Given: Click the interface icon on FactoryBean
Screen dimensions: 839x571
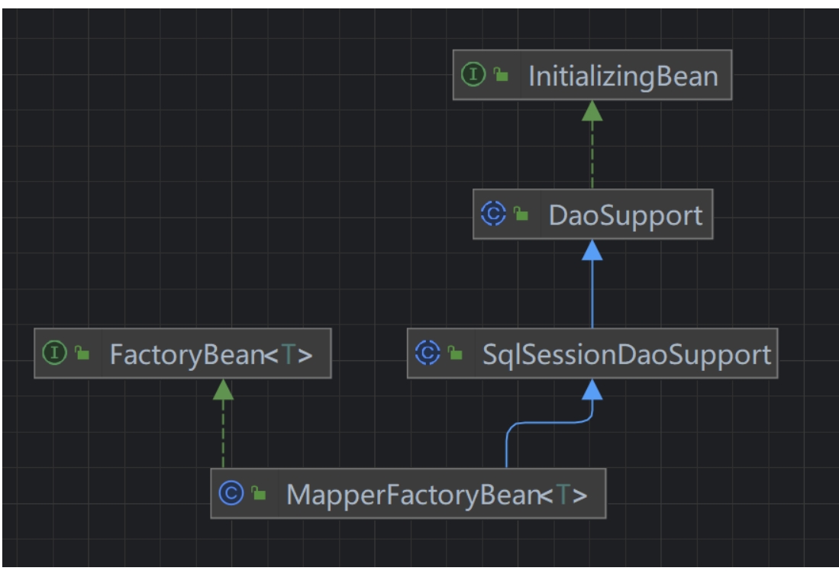Looking at the screenshot, I should tap(54, 354).
